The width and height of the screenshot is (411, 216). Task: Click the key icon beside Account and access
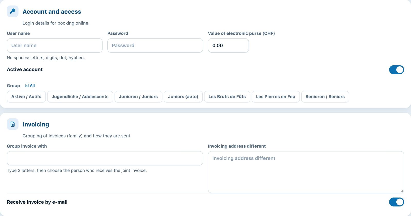click(13, 11)
